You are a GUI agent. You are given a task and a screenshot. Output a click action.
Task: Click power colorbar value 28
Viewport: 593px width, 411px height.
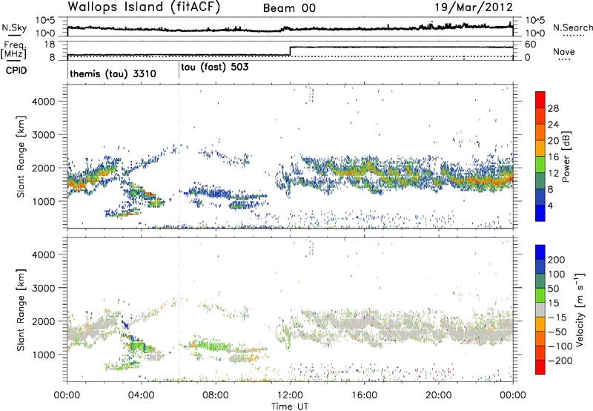(x=553, y=108)
